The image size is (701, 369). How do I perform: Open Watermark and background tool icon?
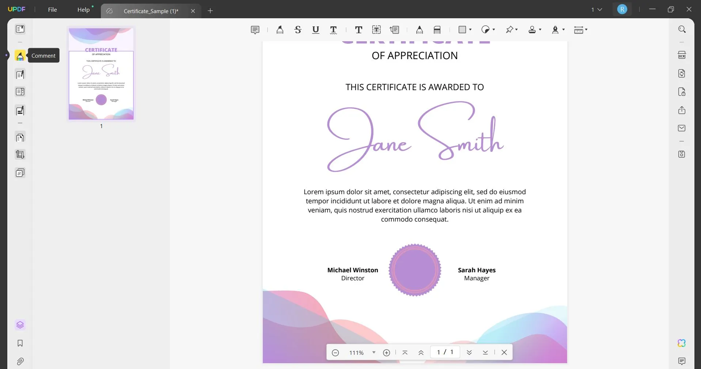pyautogui.click(x=20, y=173)
